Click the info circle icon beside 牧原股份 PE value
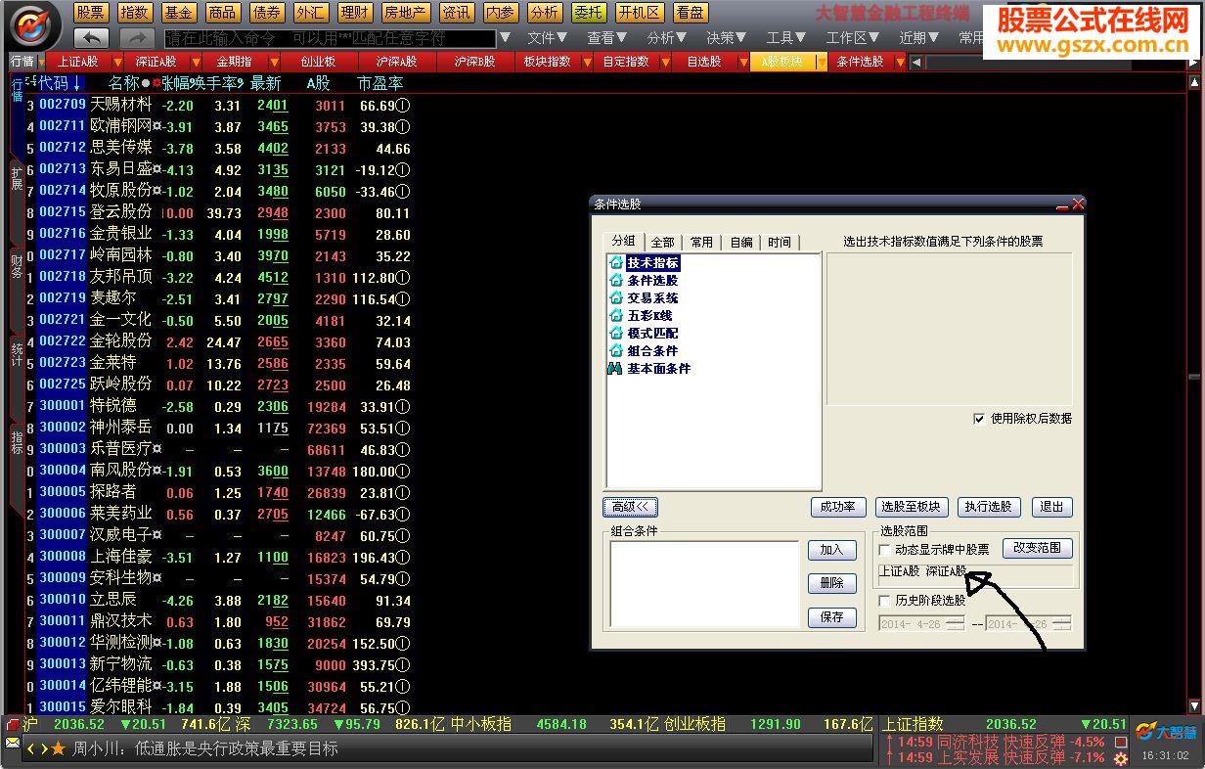1205x769 pixels. pos(403,192)
